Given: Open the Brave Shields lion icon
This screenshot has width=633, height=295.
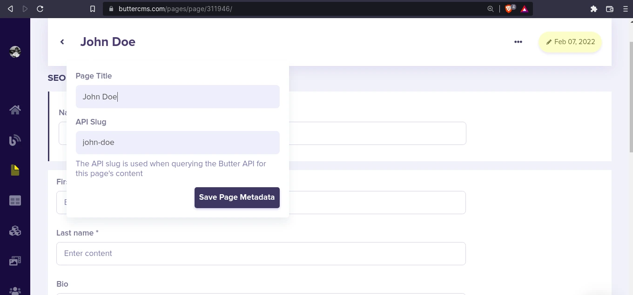Looking at the screenshot, I should [510, 9].
